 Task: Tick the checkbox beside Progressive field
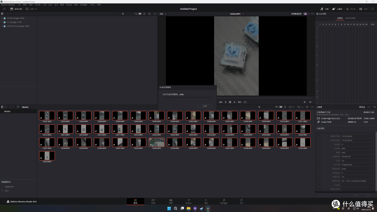point(319,165)
